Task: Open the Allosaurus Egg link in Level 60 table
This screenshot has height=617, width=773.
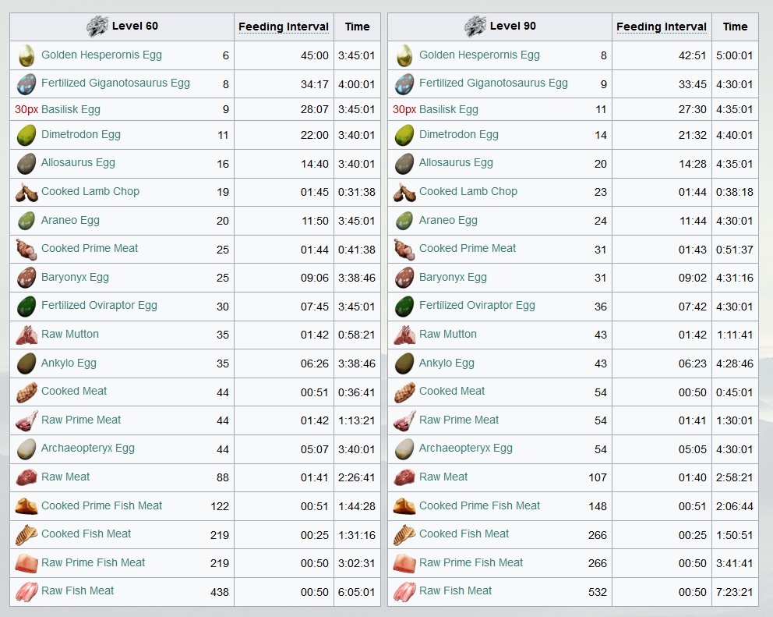Action: (78, 162)
